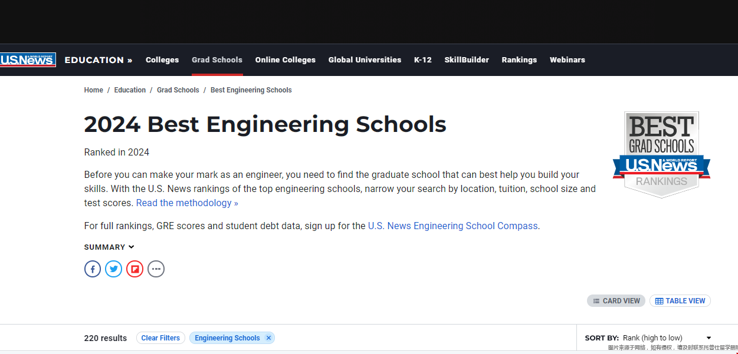Remove the Engineering Schools filter chip
Viewport: 738px width, 354px height.
pos(268,338)
